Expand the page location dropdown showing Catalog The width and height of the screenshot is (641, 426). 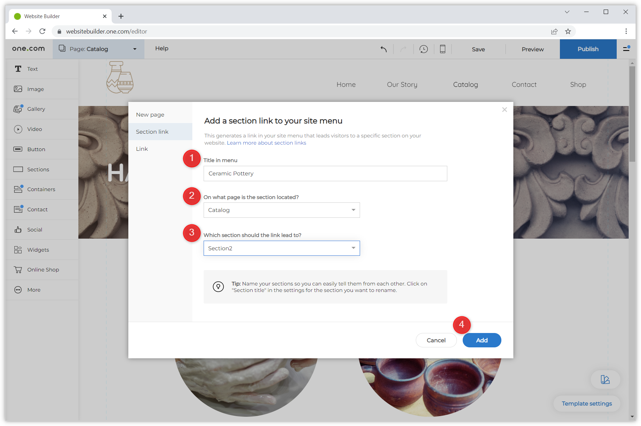(x=281, y=210)
